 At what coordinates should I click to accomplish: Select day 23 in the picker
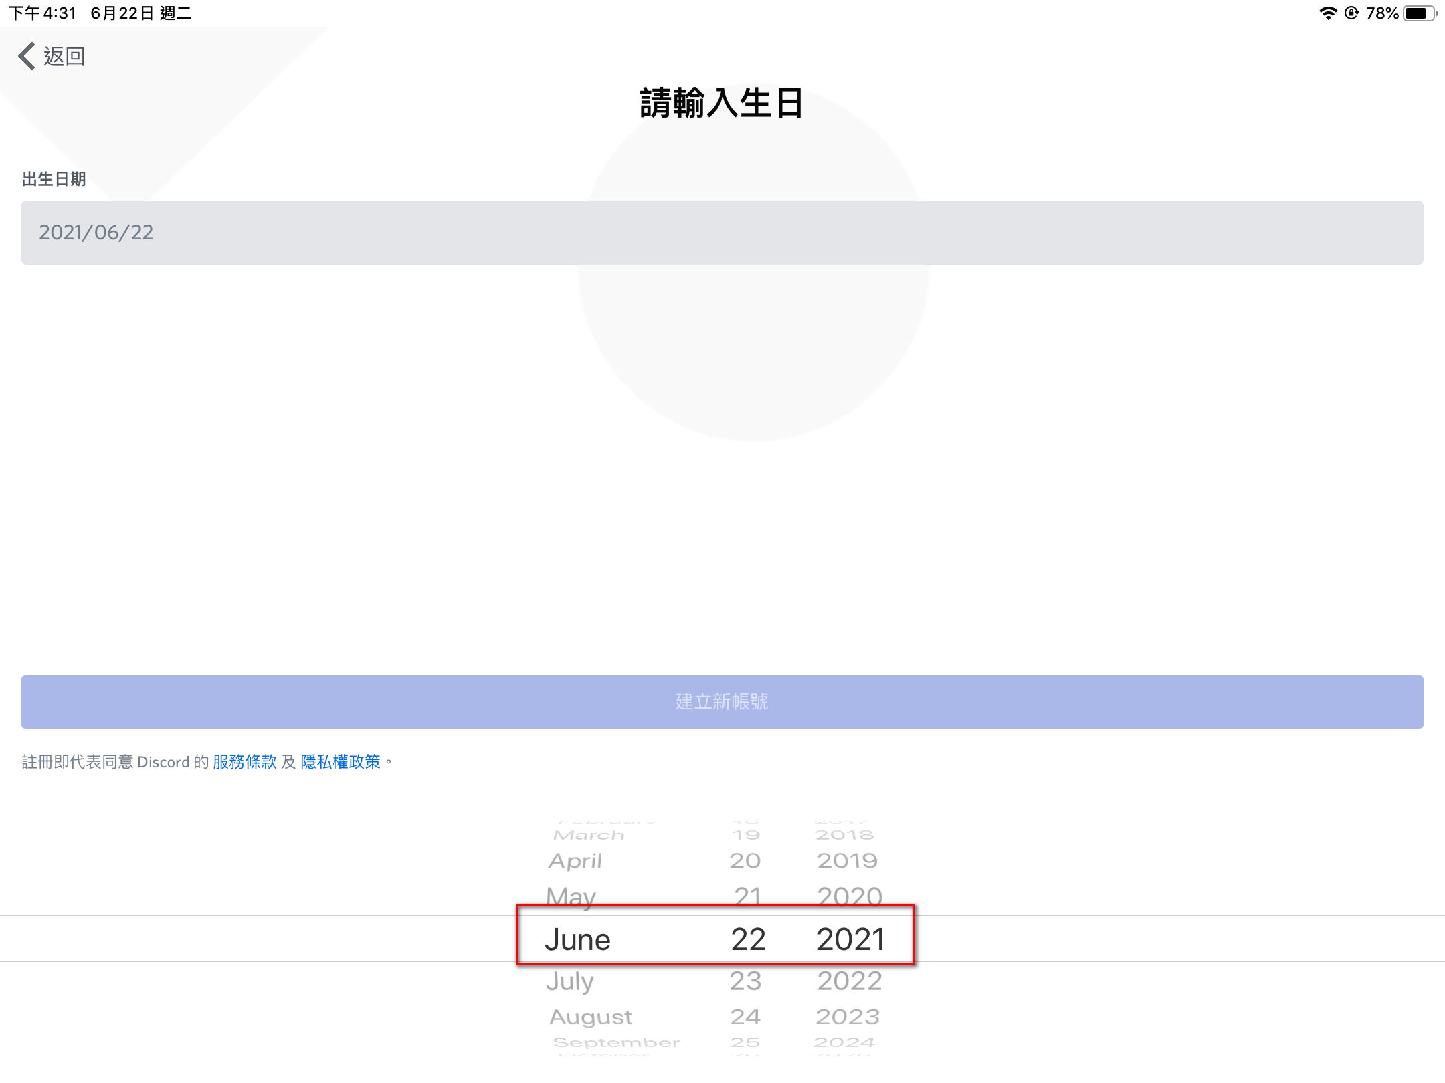[x=746, y=981]
